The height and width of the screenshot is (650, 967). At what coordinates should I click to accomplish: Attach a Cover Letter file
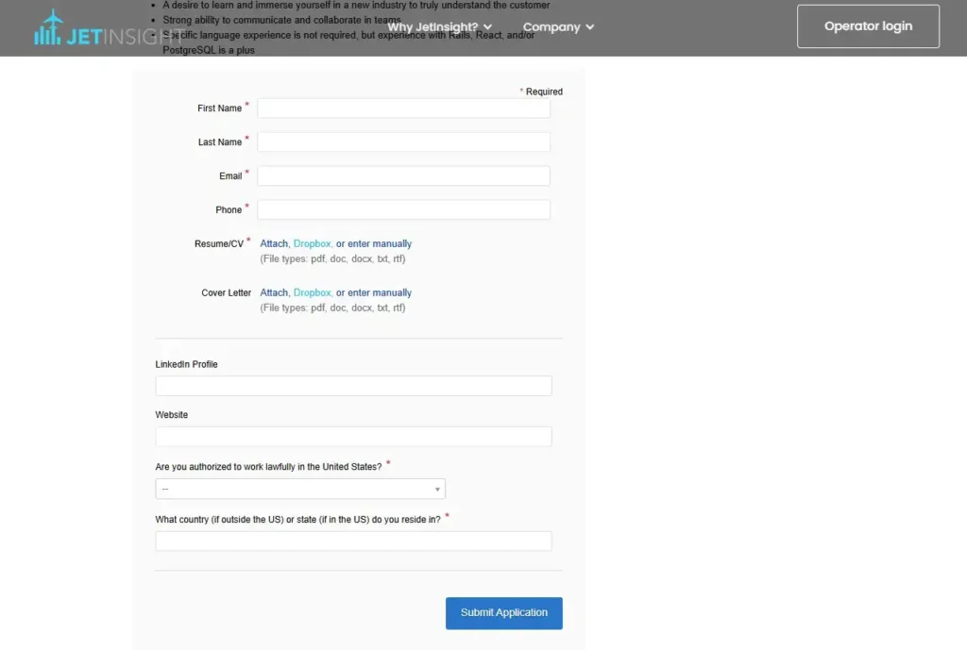pyautogui.click(x=274, y=292)
